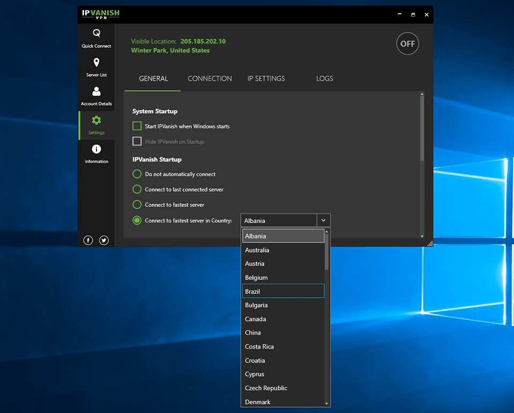Collapse the country dropdown with its arrow
The height and width of the screenshot is (413, 514).
point(324,220)
